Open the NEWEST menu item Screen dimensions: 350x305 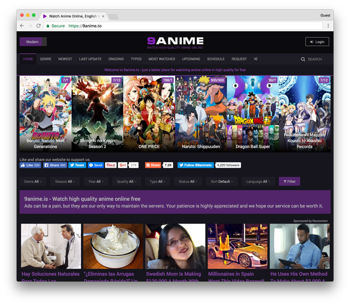tap(65, 59)
